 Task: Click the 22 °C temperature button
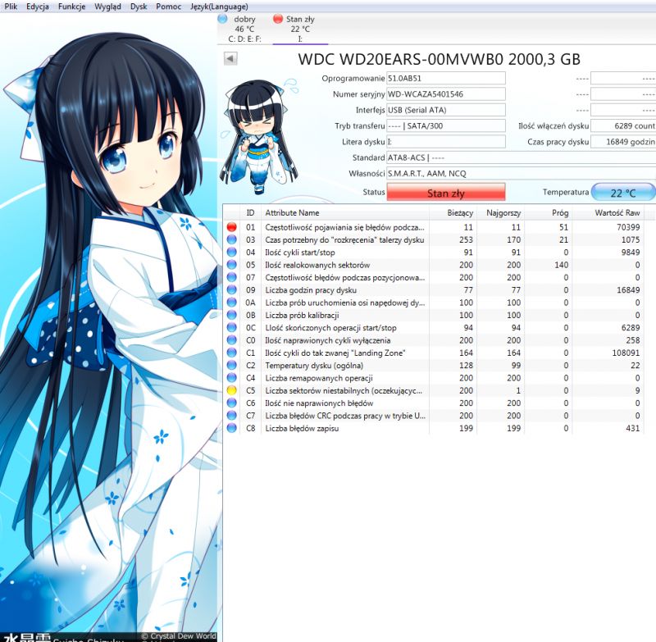click(623, 193)
